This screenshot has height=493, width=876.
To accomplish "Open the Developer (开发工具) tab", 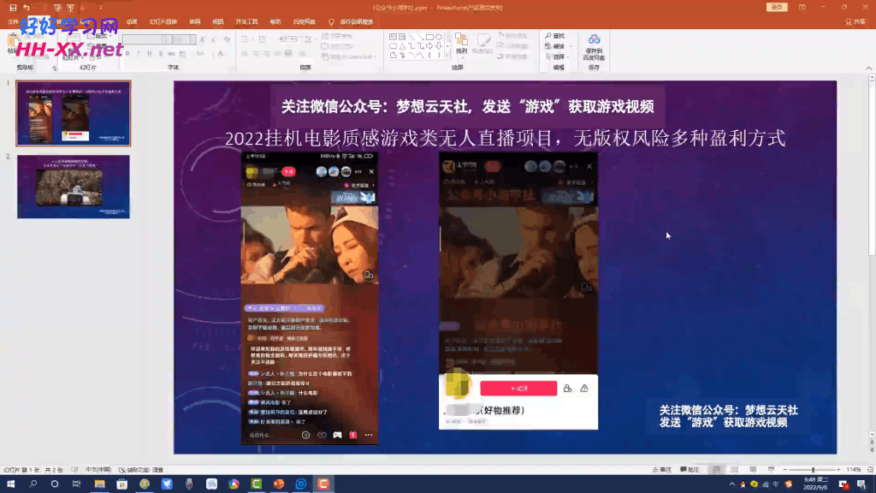I will pos(246,21).
